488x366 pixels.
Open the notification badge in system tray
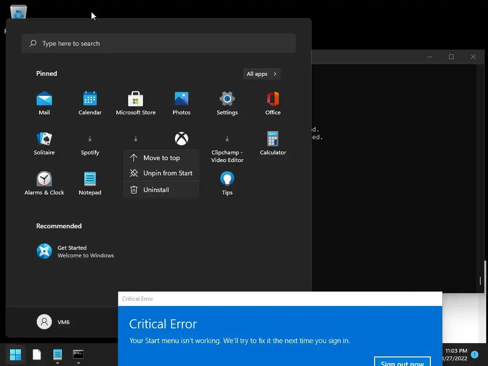(475, 354)
